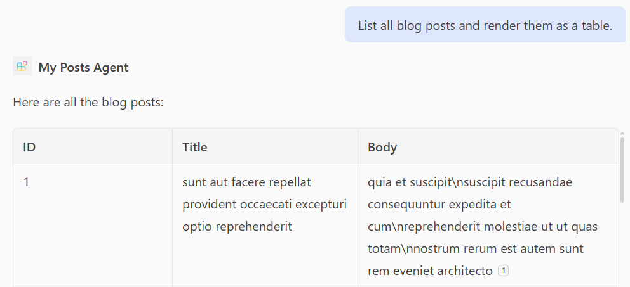630x287 pixels.
Task: Click the 'List all blog posts' message bubble
Action: [x=485, y=25]
